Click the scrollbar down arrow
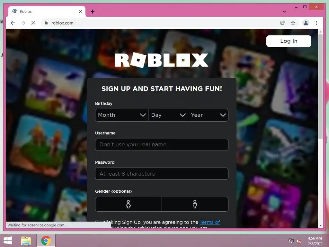Viewport: 329px width, 247px height. (x=320, y=225)
